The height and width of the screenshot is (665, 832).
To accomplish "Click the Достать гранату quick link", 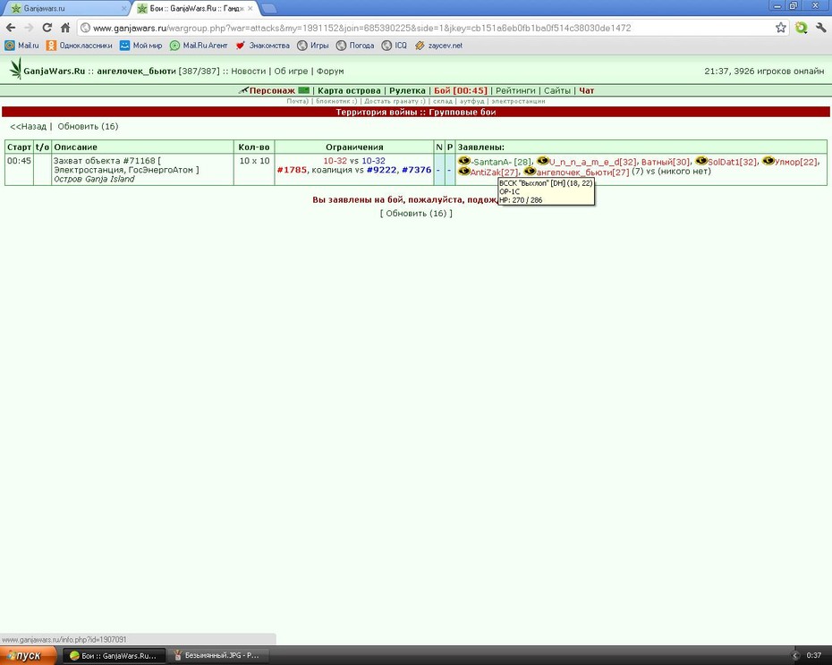I will (395, 101).
